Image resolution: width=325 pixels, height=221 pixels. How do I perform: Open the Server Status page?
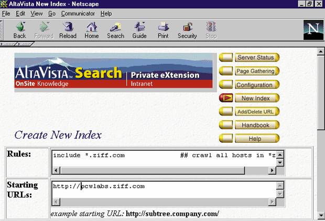tap(255, 57)
